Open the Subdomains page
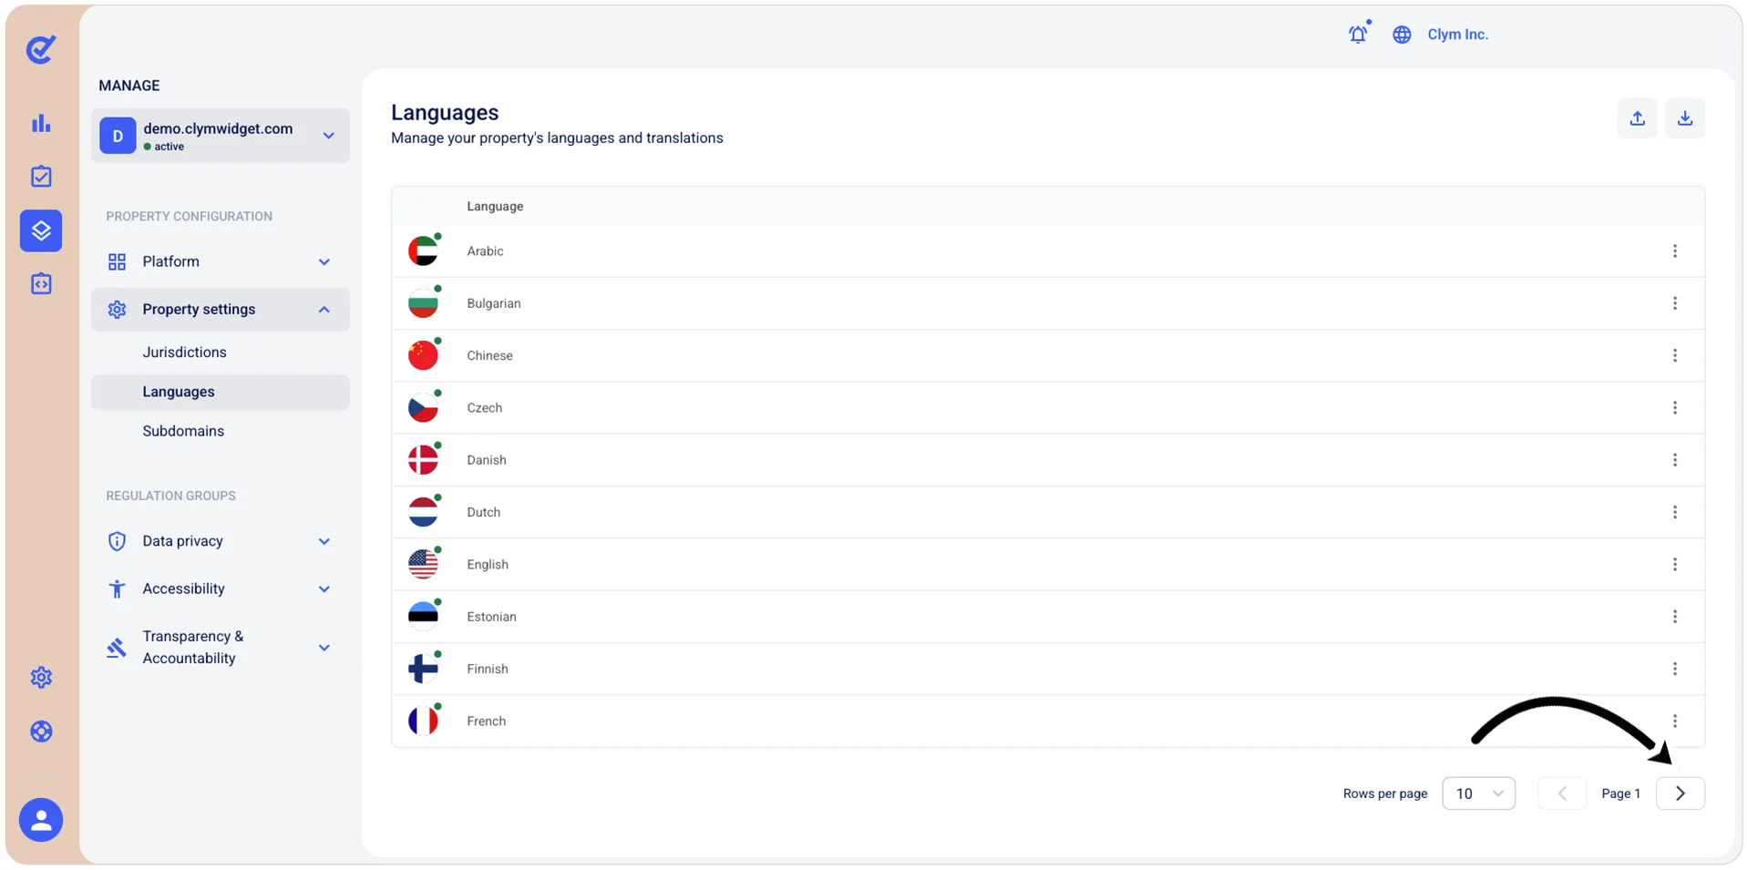 click(183, 431)
